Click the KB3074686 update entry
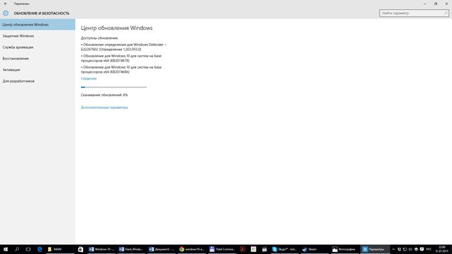The width and height of the screenshot is (452, 254). (x=121, y=69)
